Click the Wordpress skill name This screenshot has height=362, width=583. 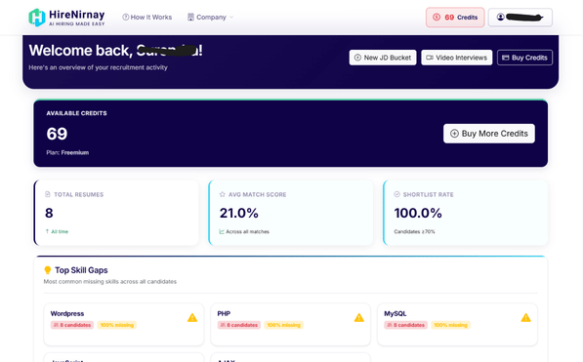pyautogui.click(x=67, y=313)
